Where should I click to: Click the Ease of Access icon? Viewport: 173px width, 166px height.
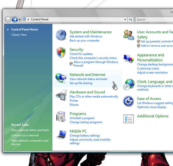point(129,101)
